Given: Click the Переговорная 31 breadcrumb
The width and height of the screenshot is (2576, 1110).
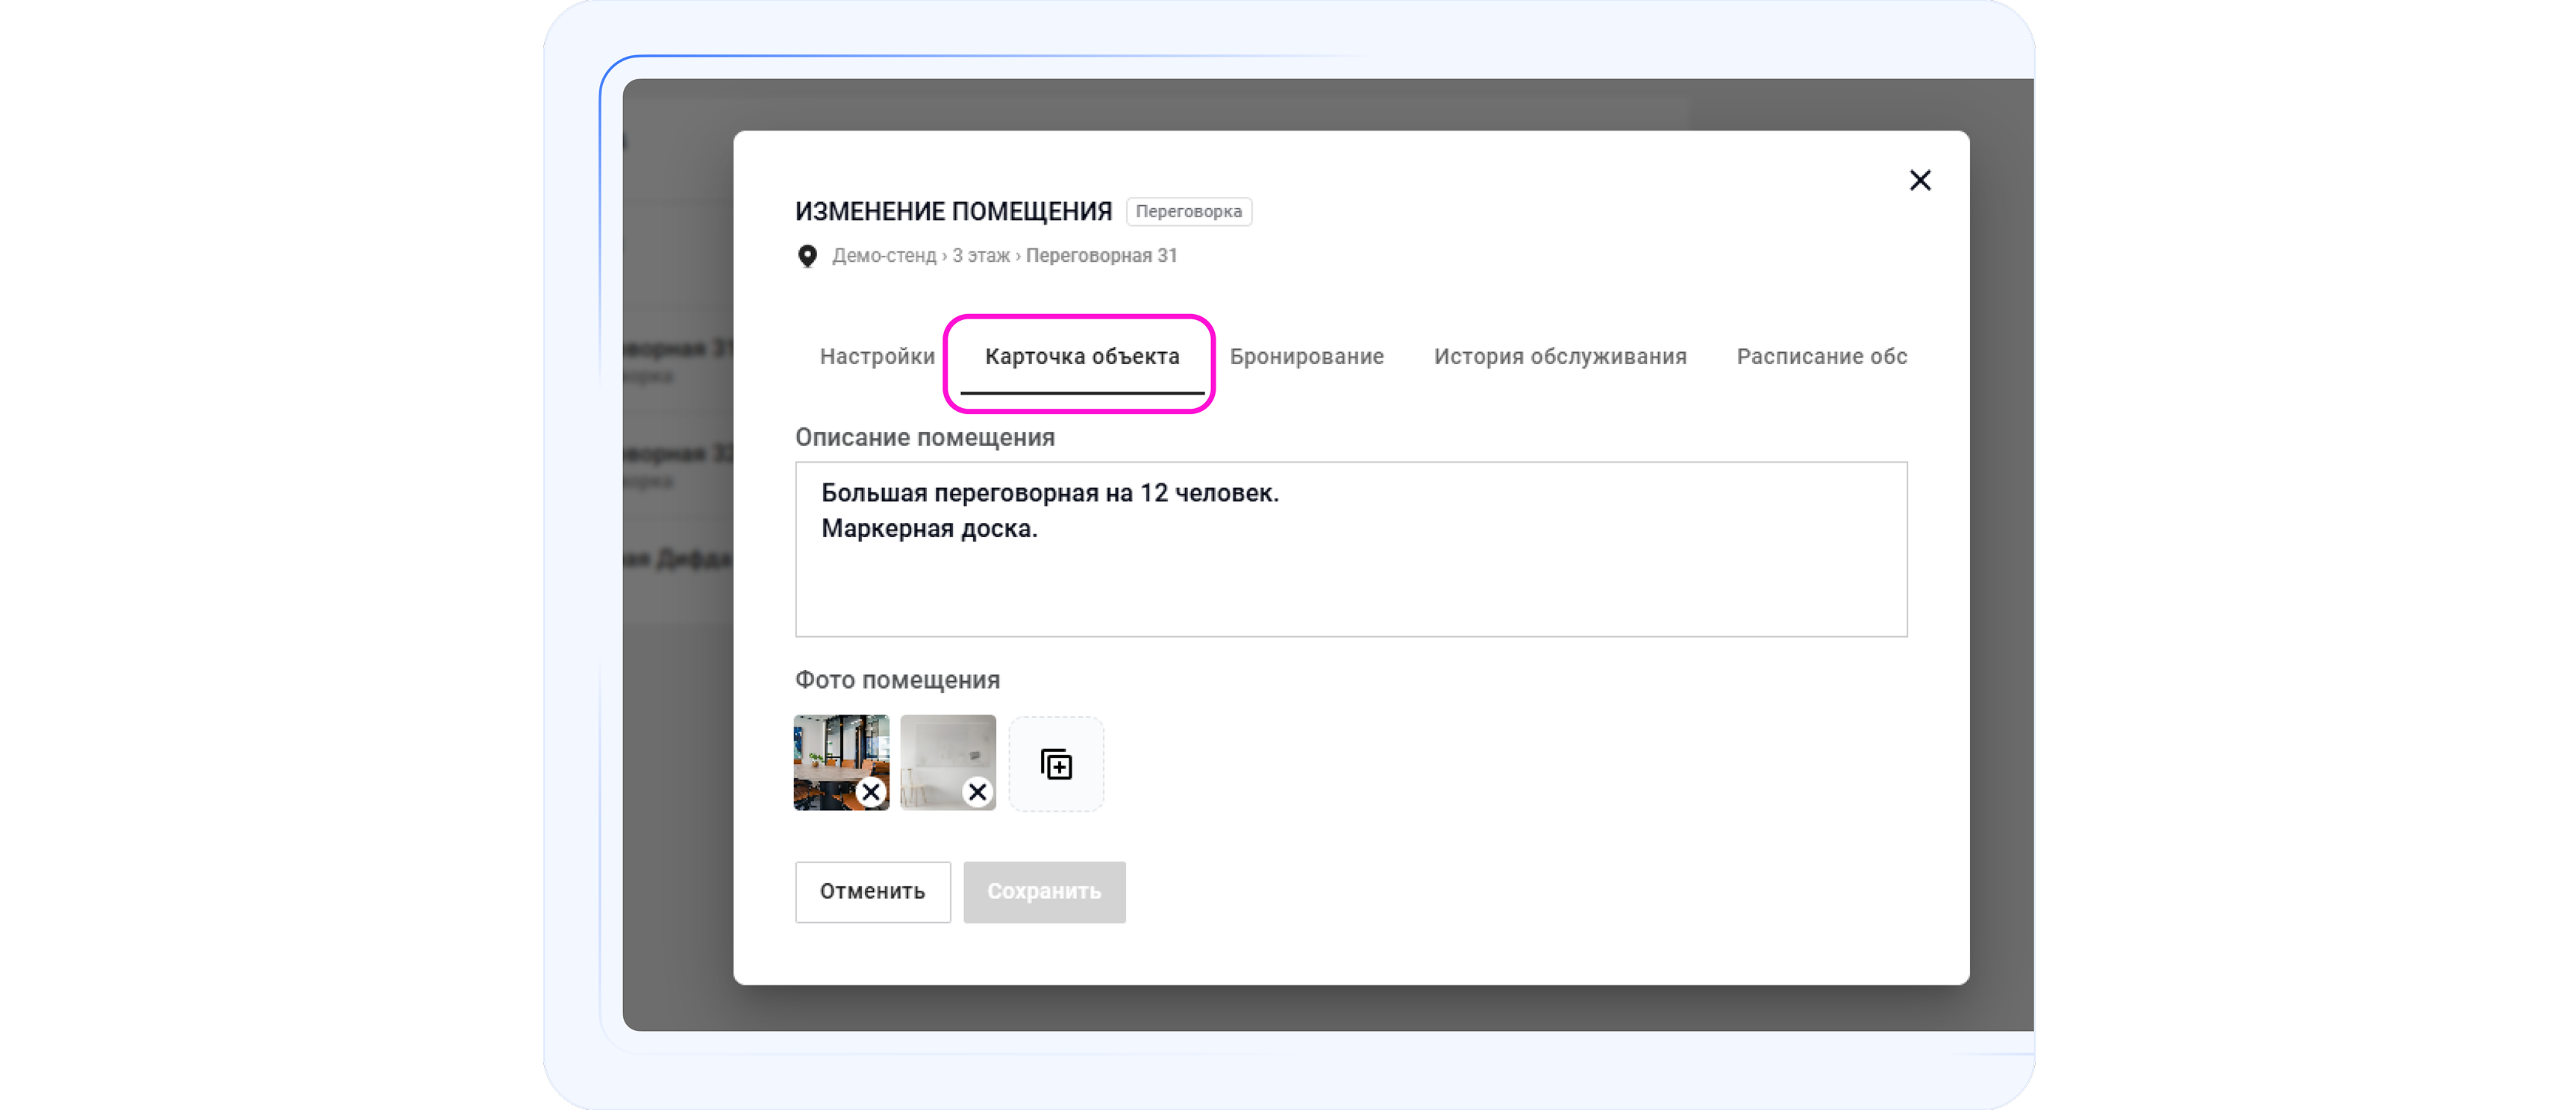Looking at the screenshot, I should click(1101, 256).
